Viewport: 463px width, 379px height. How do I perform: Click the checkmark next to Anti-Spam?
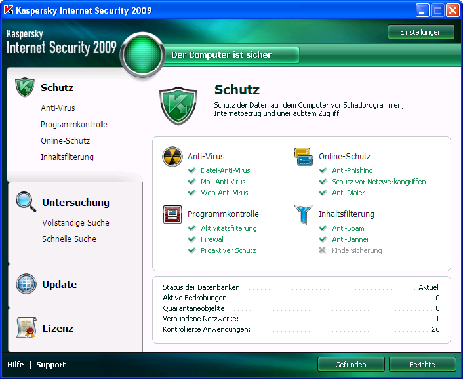tap(323, 228)
